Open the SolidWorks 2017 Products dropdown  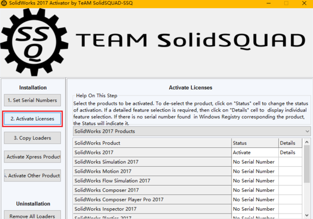tap(192, 131)
